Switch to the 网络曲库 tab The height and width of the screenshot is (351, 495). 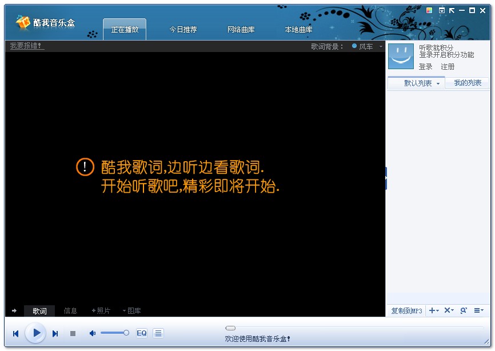(x=241, y=30)
